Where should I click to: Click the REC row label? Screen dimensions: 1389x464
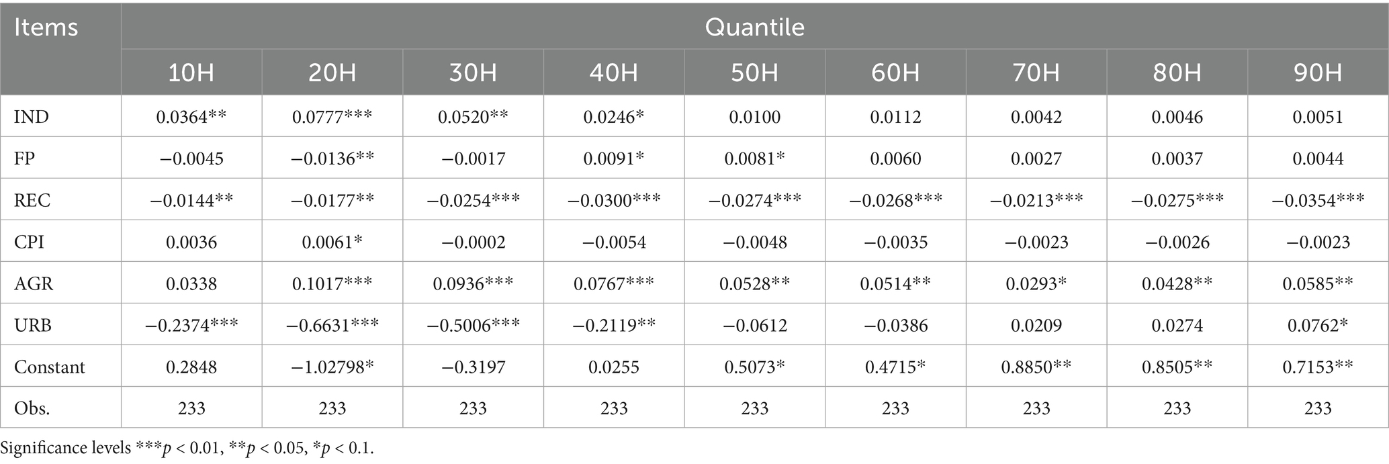click(32, 200)
